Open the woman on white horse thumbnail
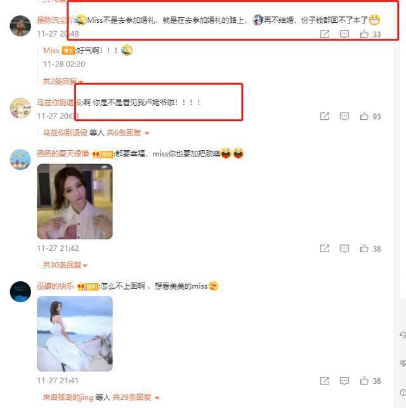 pos(75,334)
